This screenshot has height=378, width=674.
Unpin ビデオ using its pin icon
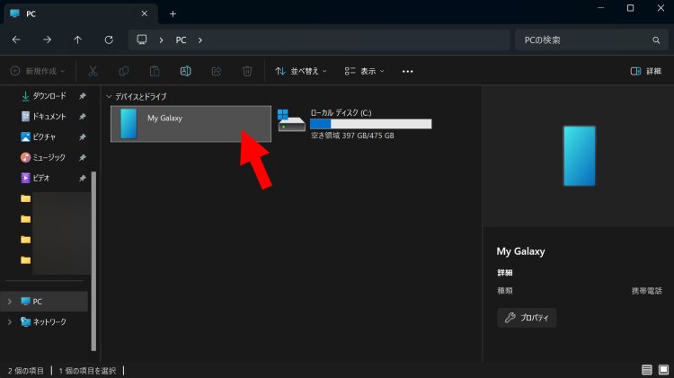[x=82, y=178]
